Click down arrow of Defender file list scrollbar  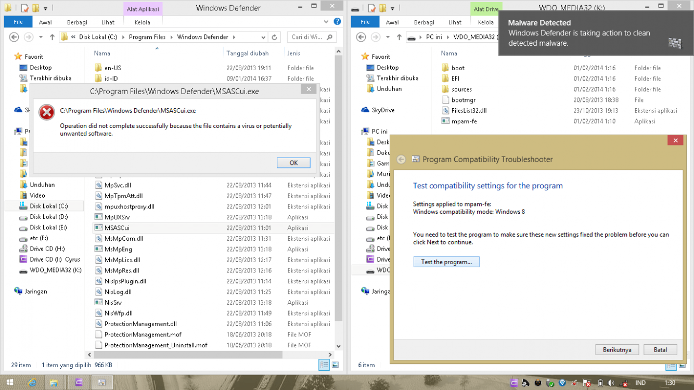[339, 346]
